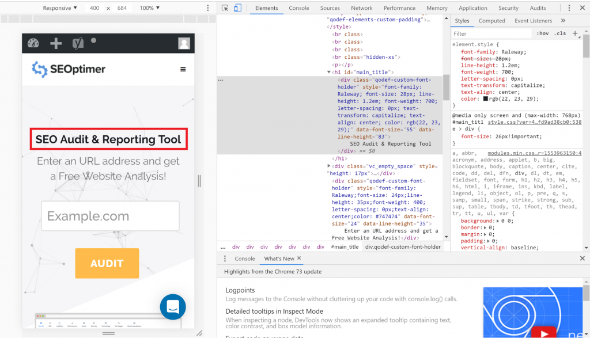Open the Network panel
The width and height of the screenshot is (590, 338).
[x=362, y=7]
